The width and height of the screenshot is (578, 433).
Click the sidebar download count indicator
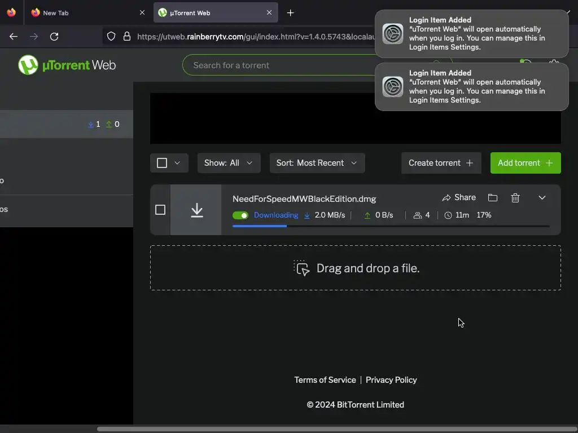(x=94, y=125)
